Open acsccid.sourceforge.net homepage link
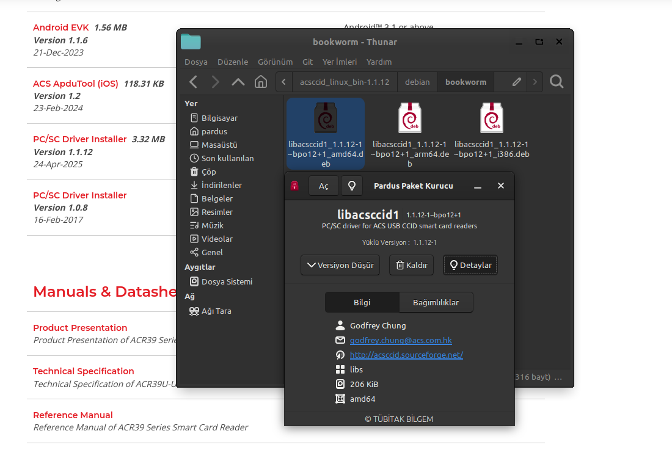The image size is (672, 453). pyautogui.click(x=406, y=355)
